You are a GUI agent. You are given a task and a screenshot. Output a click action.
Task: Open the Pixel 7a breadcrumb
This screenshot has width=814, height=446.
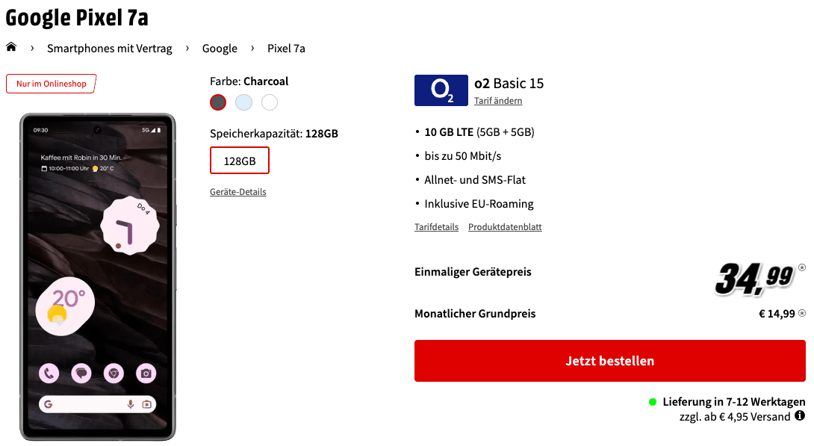click(286, 49)
